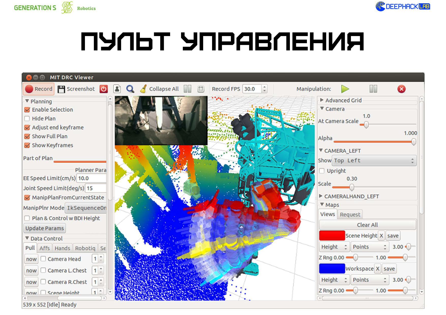Click the At Camera Scale slider handle
Viewport: 446px width, 315px height.
click(366, 124)
